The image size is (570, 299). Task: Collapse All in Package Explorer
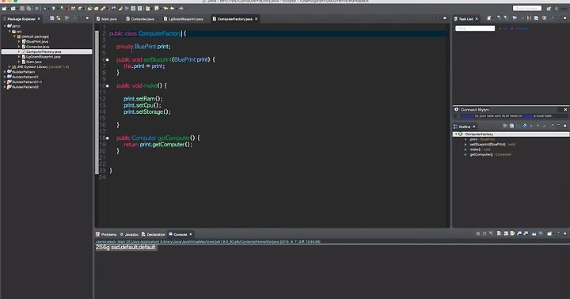(x=52, y=18)
